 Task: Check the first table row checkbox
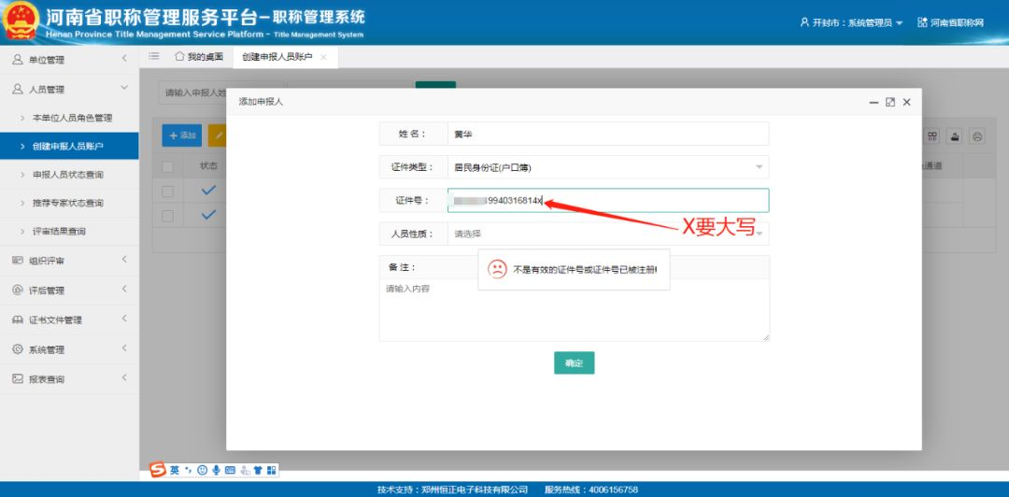point(167,192)
